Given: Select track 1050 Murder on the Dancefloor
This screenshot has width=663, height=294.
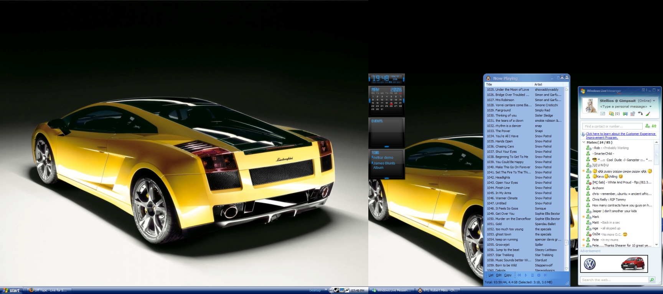Looking at the screenshot, I should pyautogui.click(x=524, y=219).
